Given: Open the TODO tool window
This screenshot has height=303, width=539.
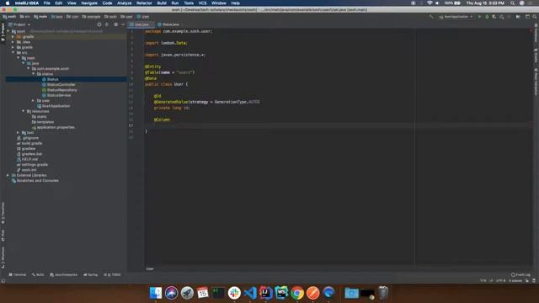Looking at the screenshot, I should click(112, 275).
